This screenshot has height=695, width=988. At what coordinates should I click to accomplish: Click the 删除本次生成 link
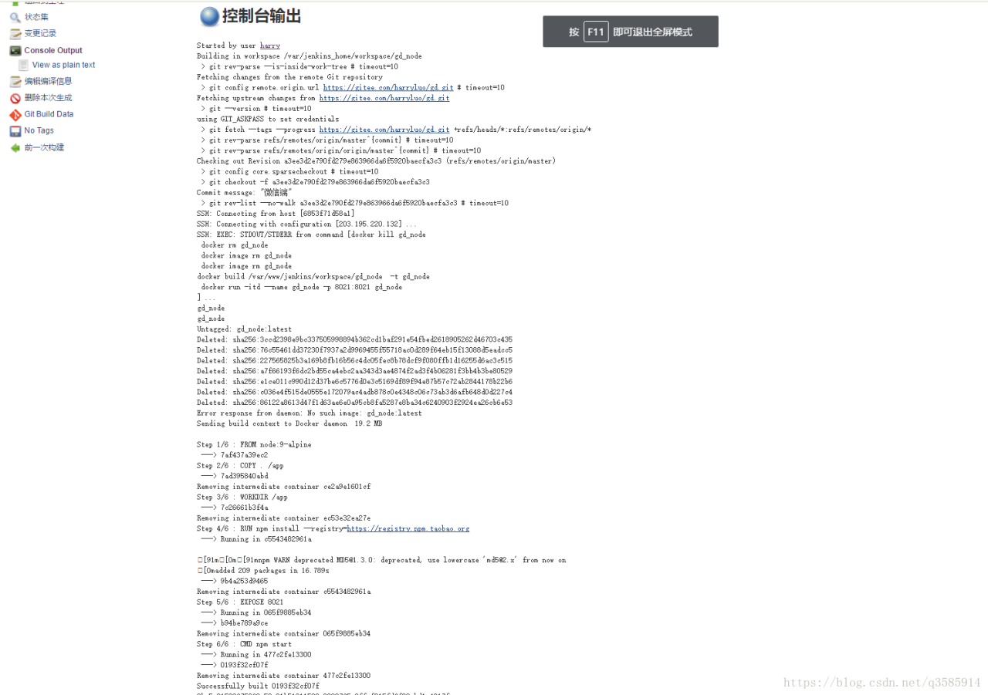coord(48,98)
